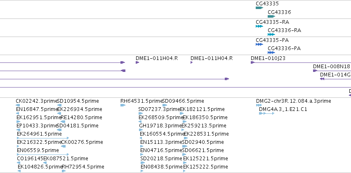This screenshot has width=351, height=173.
Task: Open the EN04716.5prime EST label
Action: tap(161, 150)
